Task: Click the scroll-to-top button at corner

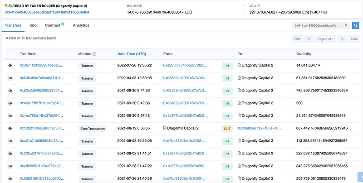Action: pos(360,177)
